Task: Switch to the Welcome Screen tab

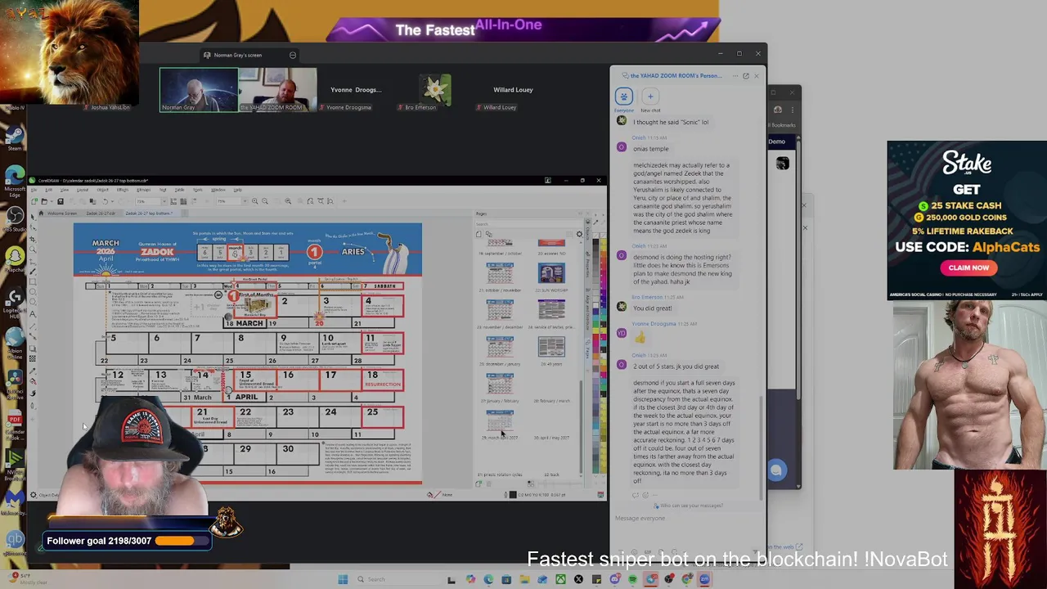Action: (x=62, y=214)
